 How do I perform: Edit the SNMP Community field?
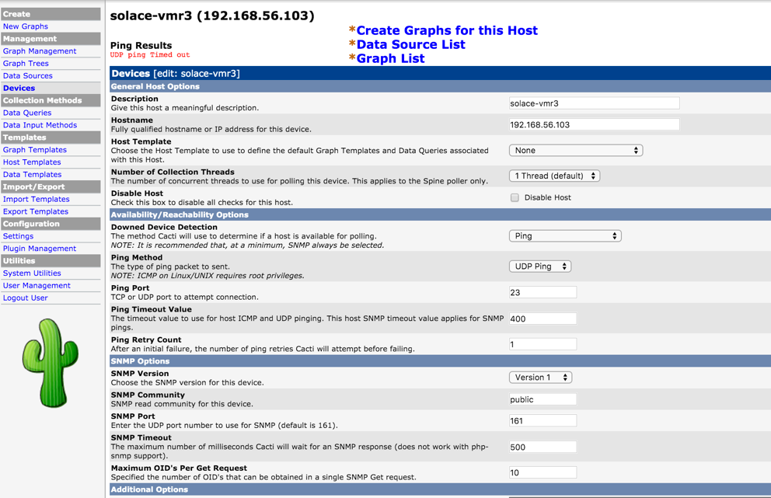click(542, 399)
